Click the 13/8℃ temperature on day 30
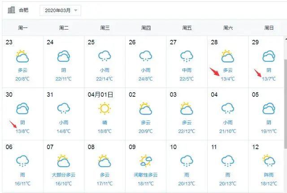The height and width of the screenshot is (193, 287). (x=22, y=131)
